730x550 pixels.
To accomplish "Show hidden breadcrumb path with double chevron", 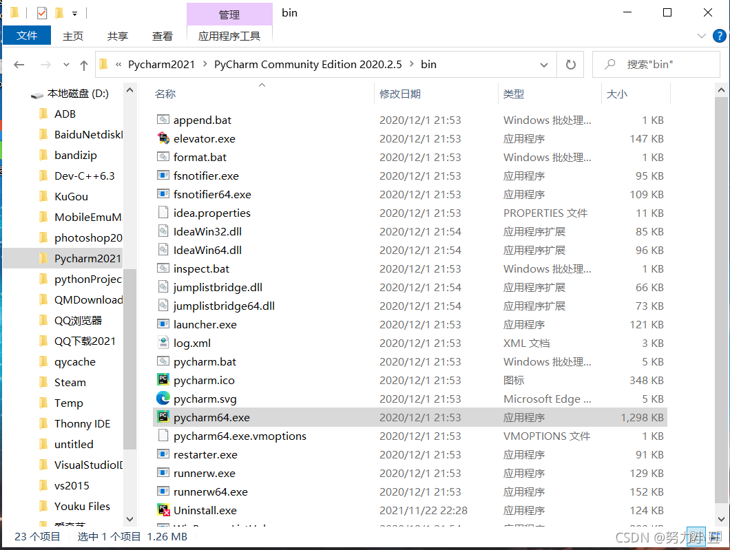I will coord(118,64).
